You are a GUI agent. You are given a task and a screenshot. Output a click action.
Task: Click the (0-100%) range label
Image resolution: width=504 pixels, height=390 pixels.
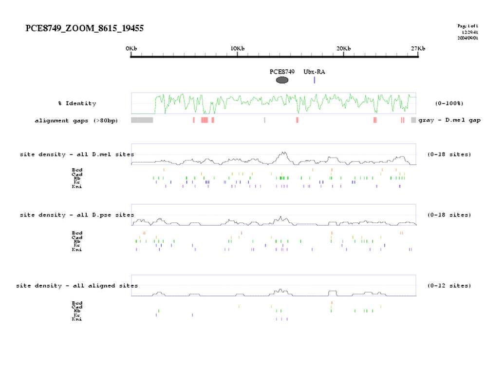pyautogui.click(x=449, y=103)
